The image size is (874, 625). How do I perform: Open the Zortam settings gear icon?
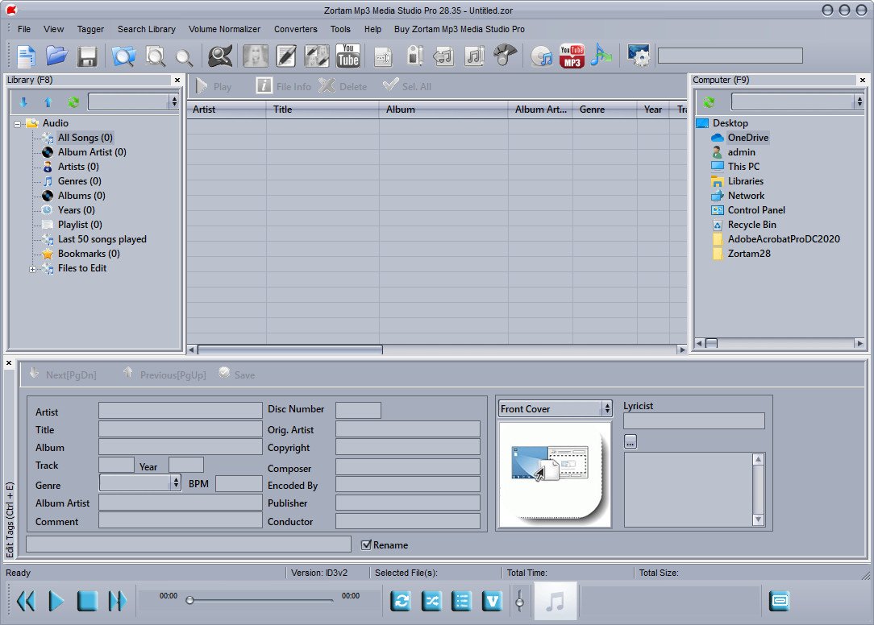point(639,56)
